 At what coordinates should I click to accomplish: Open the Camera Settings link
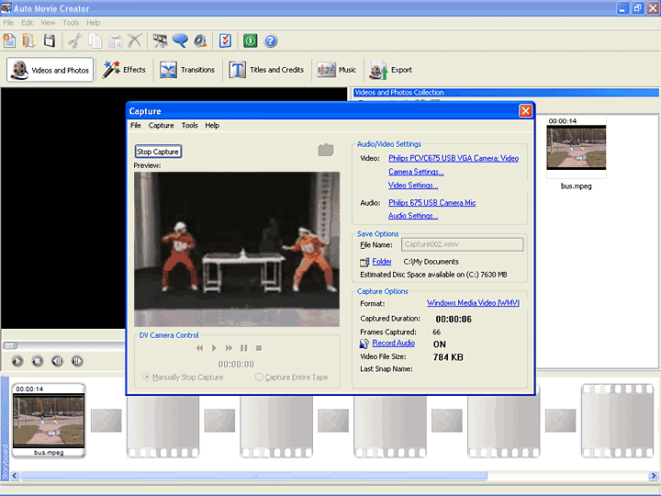click(416, 172)
